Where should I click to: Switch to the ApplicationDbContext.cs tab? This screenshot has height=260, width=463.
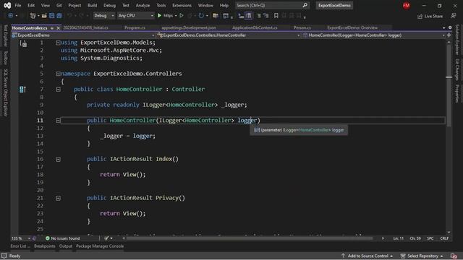(255, 27)
